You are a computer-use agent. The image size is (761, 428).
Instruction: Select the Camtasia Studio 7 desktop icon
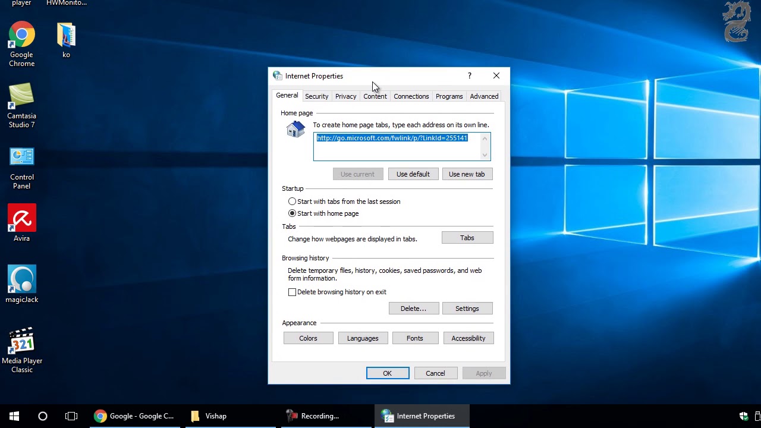(21, 106)
